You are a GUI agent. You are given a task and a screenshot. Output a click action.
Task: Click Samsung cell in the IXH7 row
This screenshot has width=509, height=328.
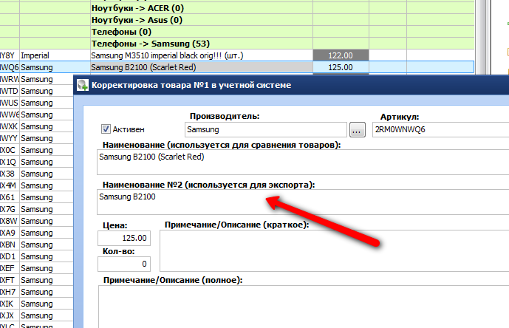[47, 292]
